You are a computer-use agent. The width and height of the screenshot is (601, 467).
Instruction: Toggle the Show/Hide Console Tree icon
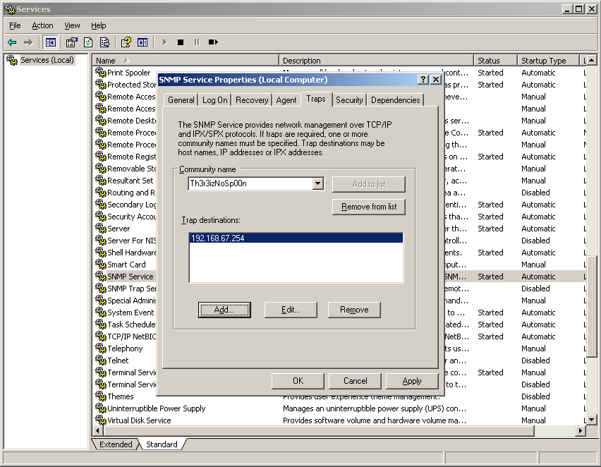(51, 42)
